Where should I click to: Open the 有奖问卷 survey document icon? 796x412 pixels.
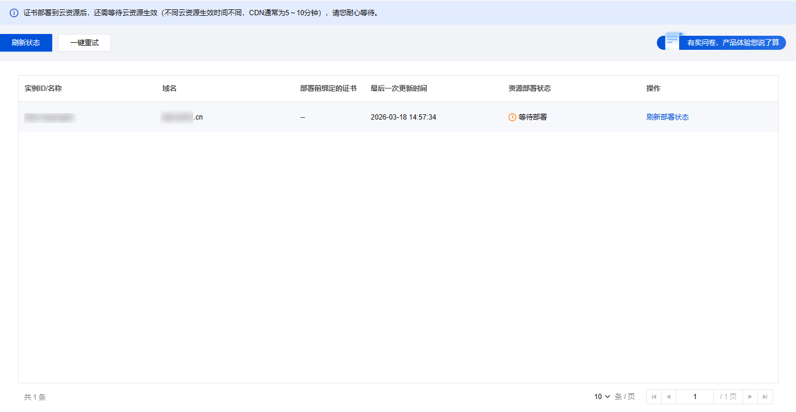[x=673, y=40]
